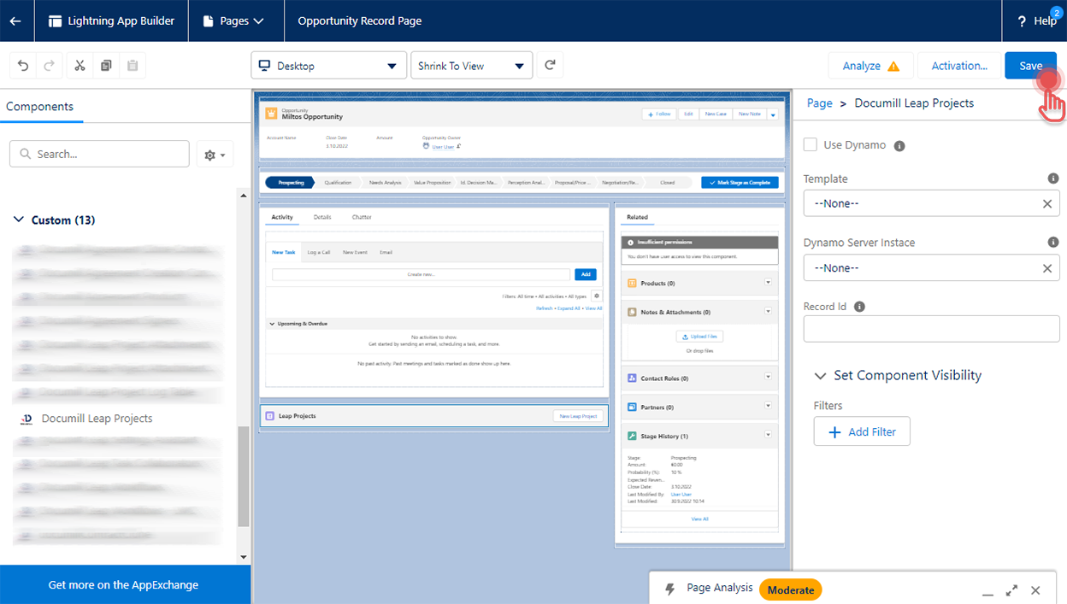Image resolution: width=1067 pixels, height=604 pixels.
Task: Refresh the page canvas preview
Action: point(549,64)
